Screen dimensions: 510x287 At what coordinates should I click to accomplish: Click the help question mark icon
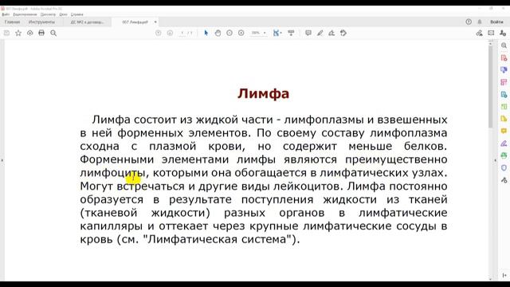(469, 22)
